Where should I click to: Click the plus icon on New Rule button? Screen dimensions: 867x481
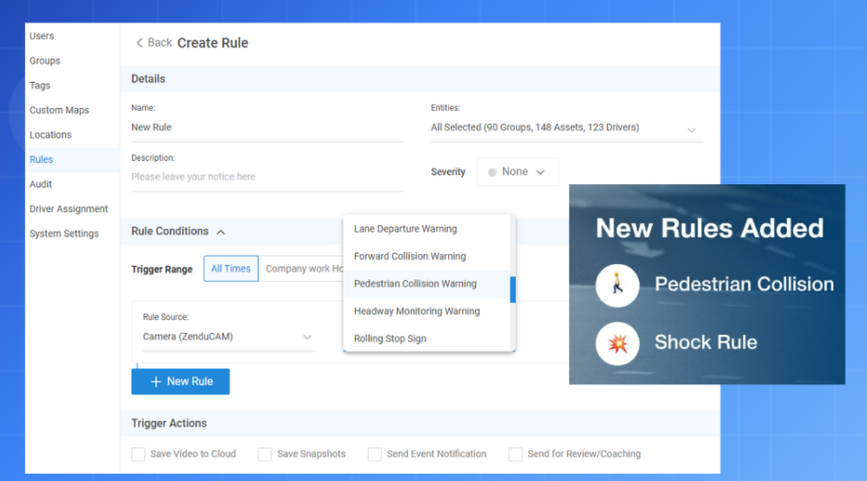point(156,381)
